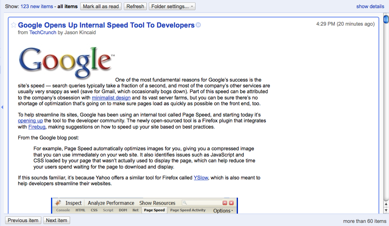Select the Page Speed tab in the Firebug image
Screen dimensions: 389x226
154,210
